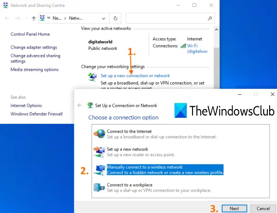Select Set up a new network option
Viewport: 277px width, 213px height.
pyautogui.click(x=141, y=152)
